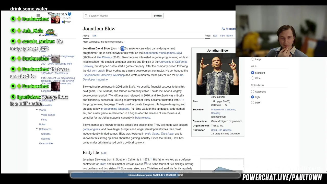
Task: Open citation [2] after two sisters
Action: (x=119, y=168)
